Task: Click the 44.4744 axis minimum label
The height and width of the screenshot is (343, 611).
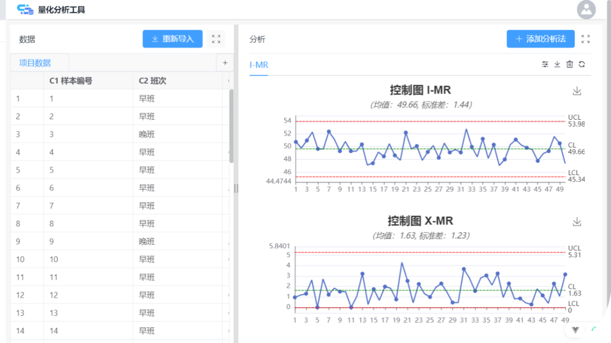Action: (x=278, y=181)
